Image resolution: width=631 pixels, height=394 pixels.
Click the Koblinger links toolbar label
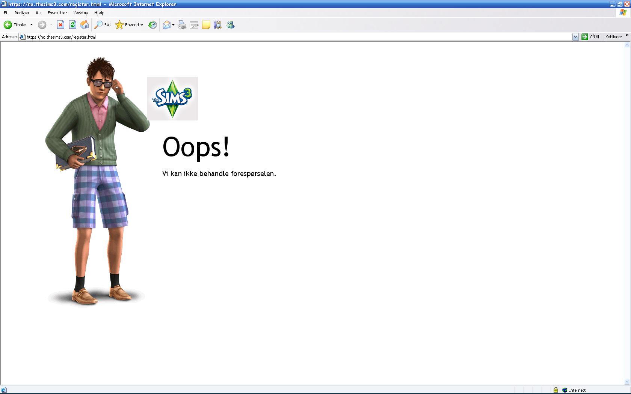[614, 37]
